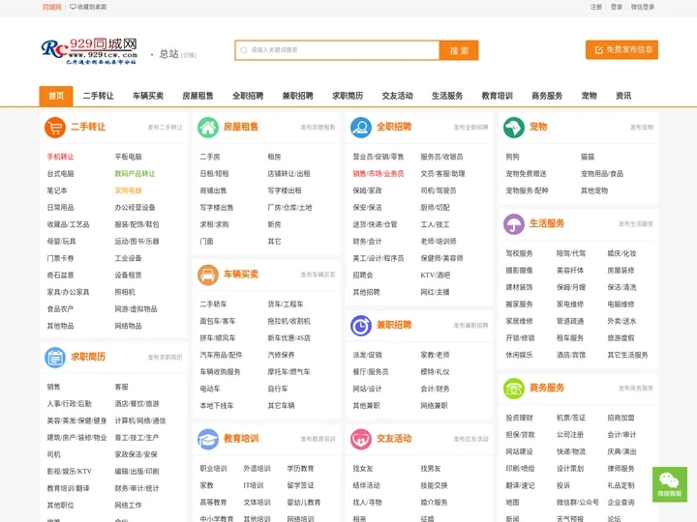
Task: Switch city via 切换 next to 总站
Action: 189,55
